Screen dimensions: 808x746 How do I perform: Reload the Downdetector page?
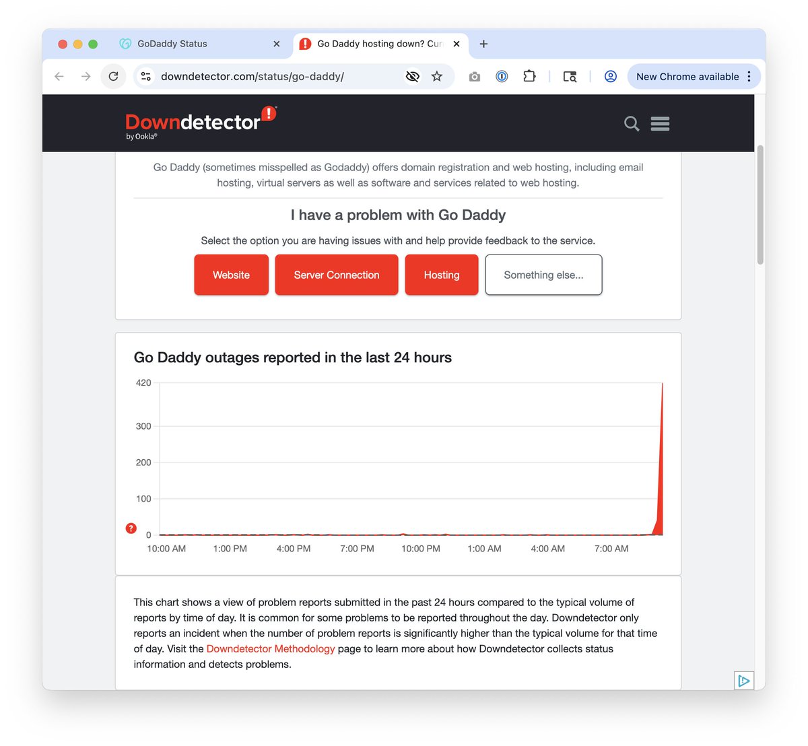coord(113,77)
